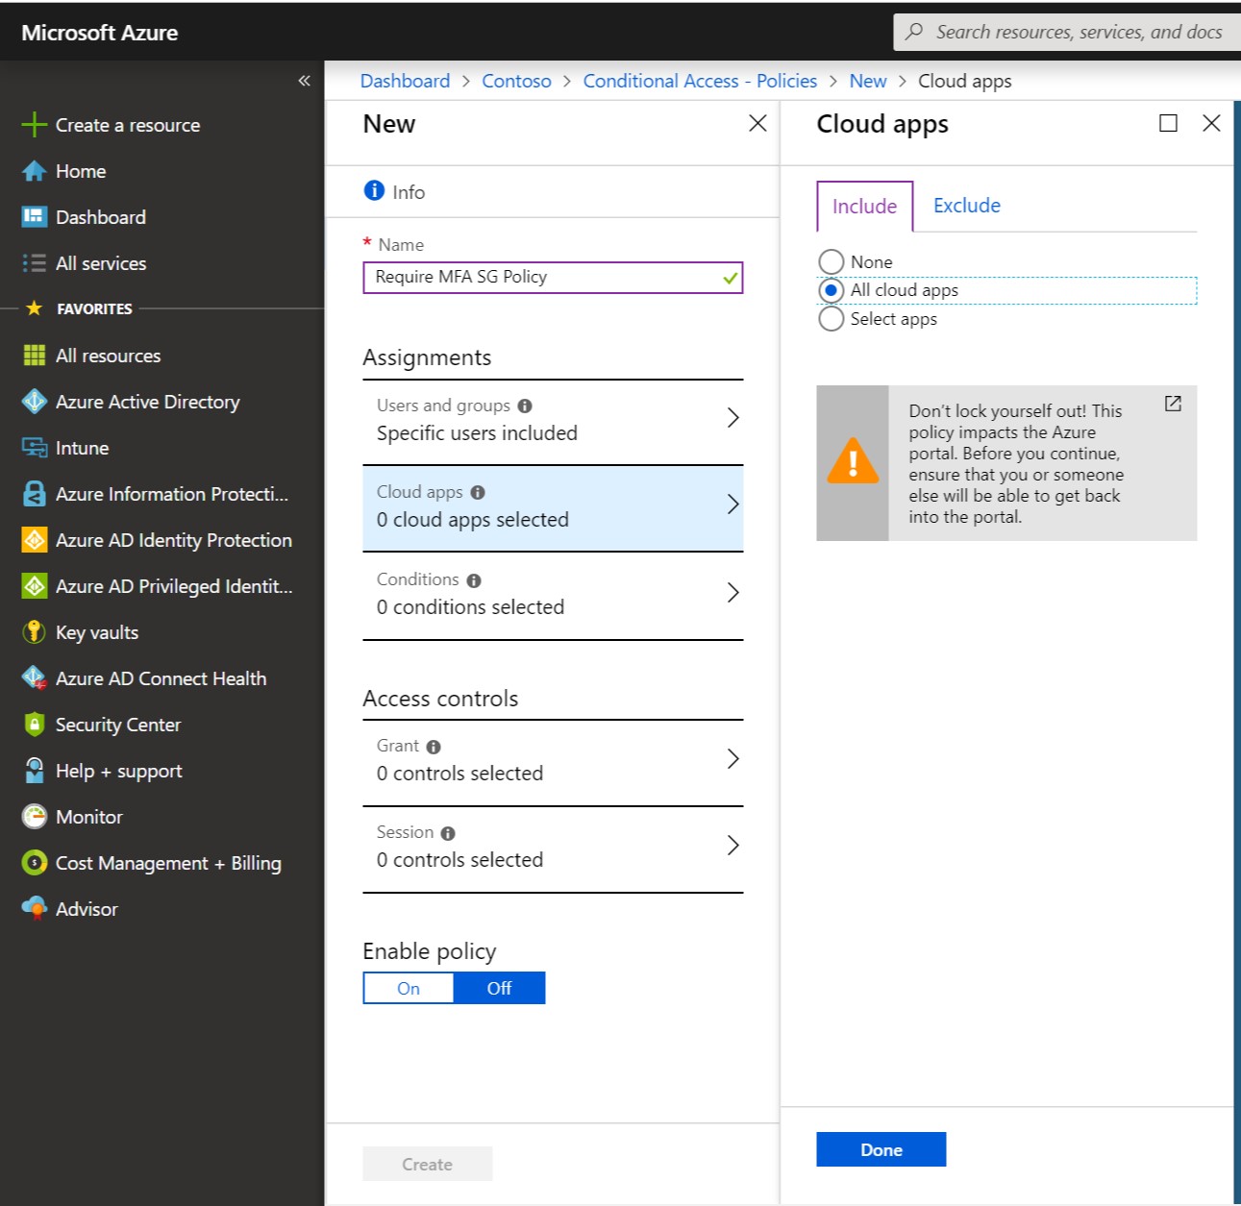Expand Conditions chevron
Viewport: 1241px width, 1206px height.
(x=732, y=592)
